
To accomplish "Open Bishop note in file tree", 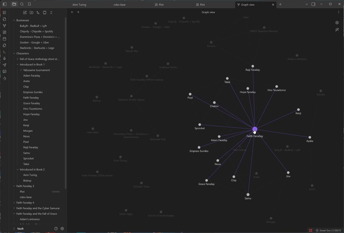I will pyautogui.click(x=27, y=181).
